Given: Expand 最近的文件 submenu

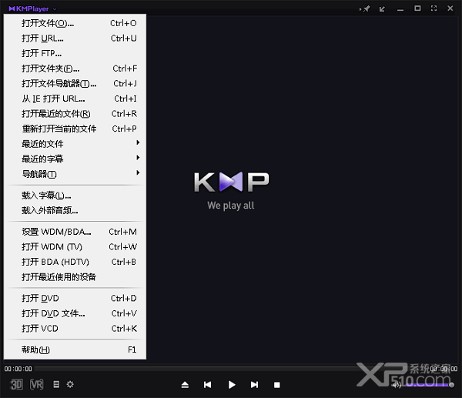Looking at the screenshot, I should 75,144.
